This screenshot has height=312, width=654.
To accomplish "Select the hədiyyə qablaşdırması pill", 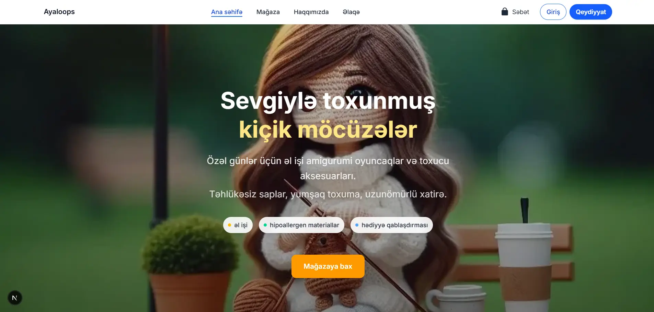I will click(391, 225).
